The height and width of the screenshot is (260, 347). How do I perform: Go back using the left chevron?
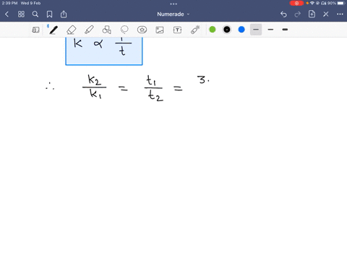[x=7, y=14]
